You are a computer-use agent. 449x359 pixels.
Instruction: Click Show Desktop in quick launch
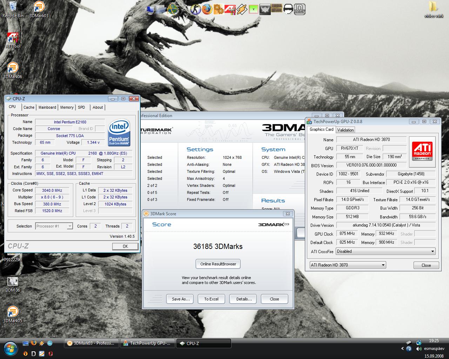26,343
